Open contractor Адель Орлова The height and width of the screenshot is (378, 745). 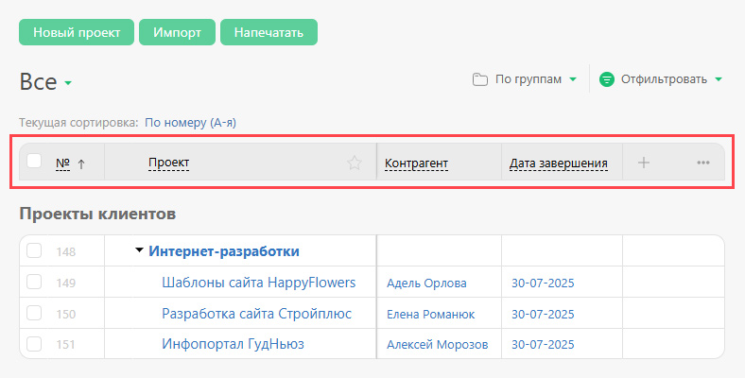426,283
